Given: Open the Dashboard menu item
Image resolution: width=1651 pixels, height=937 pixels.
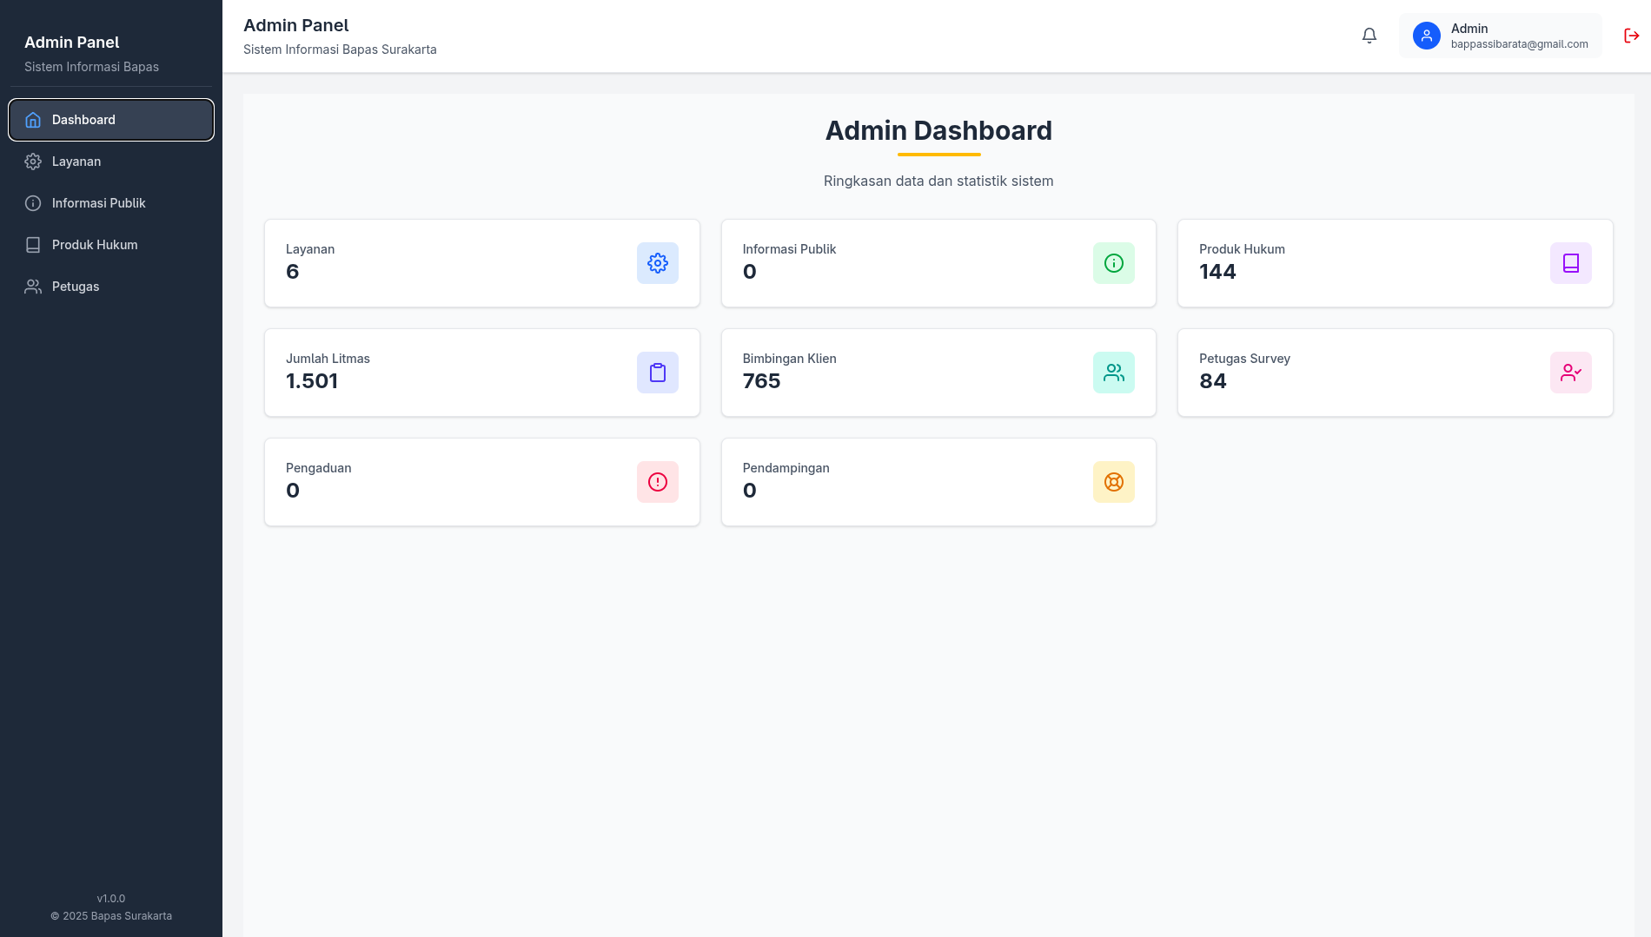Looking at the screenshot, I should point(111,120).
